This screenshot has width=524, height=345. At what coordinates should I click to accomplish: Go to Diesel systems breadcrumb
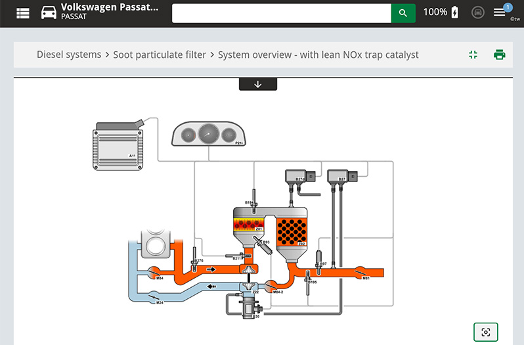pyautogui.click(x=69, y=55)
